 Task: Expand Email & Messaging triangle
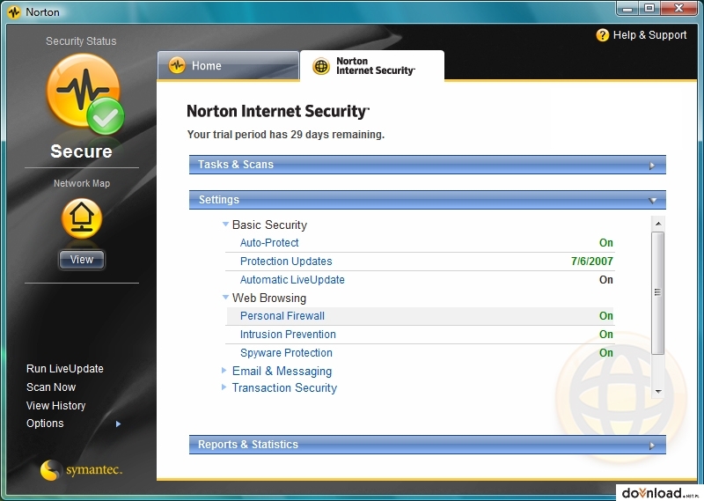tap(224, 370)
